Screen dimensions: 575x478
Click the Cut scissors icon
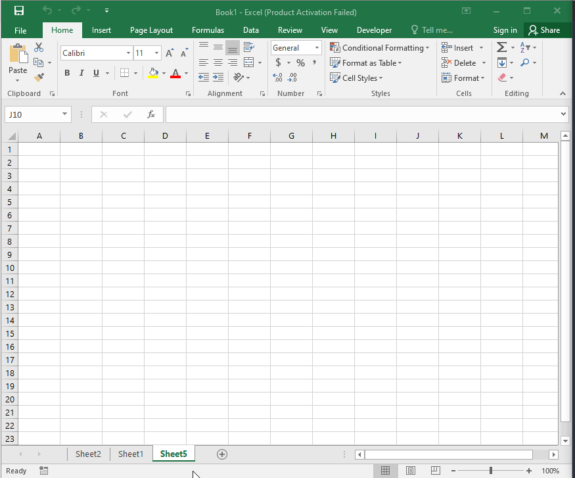coord(38,47)
